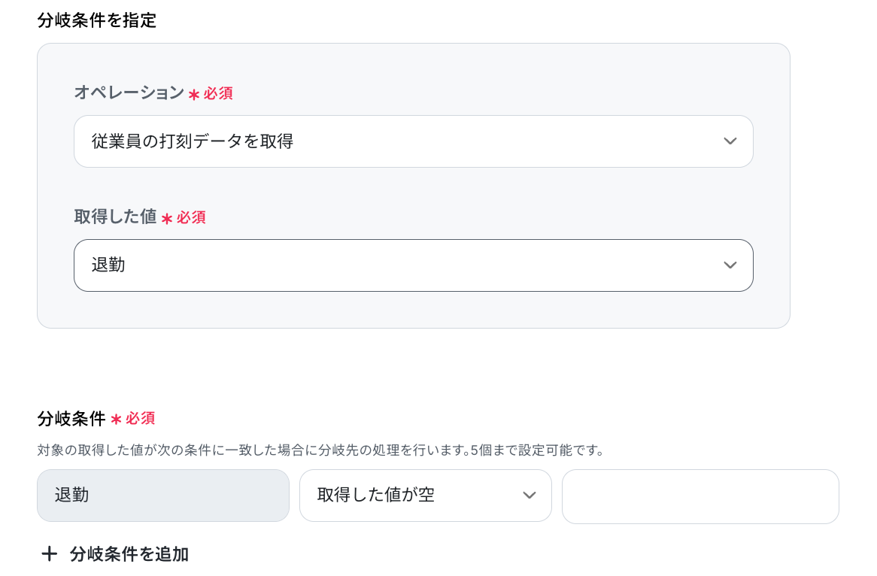Click the red 必須 mark next to 取得した値

click(191, 217)
